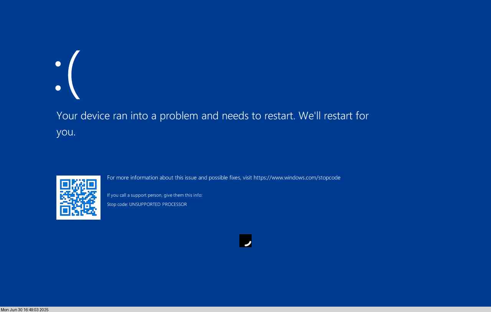Click "If you call a support person" text
Image resolution: width=491 pixels, height=312 pixels.
click(155, 195)
